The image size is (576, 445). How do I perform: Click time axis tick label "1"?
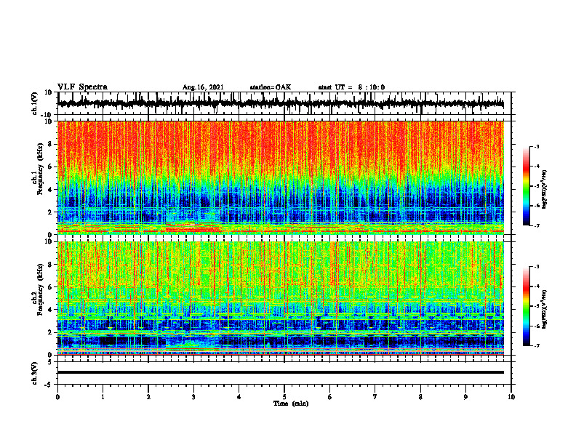pyautogui.click(x=103, y=397)
